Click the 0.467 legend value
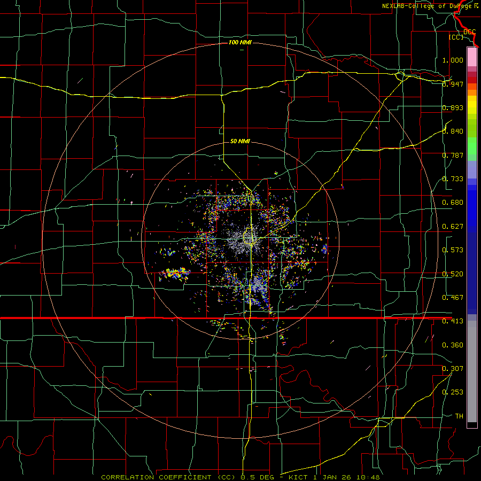This screenshot has width=481, height=481. [x=453, y=297]
